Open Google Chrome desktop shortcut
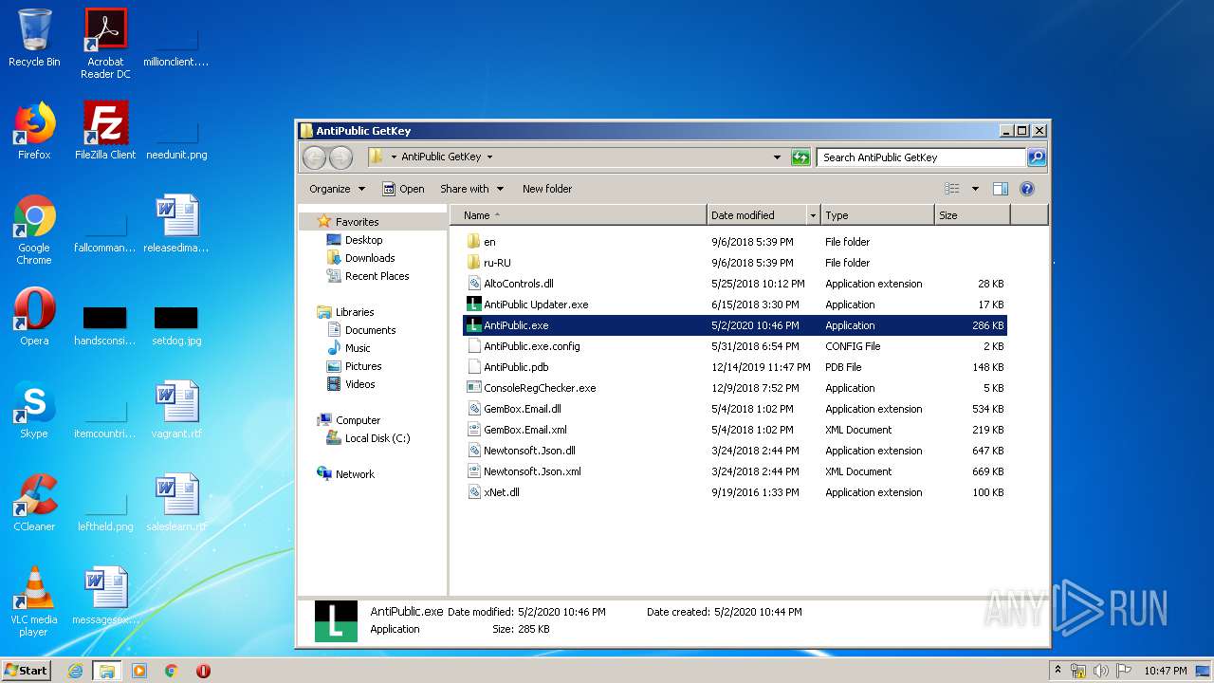1214x683 pixels. coord(34,231)
